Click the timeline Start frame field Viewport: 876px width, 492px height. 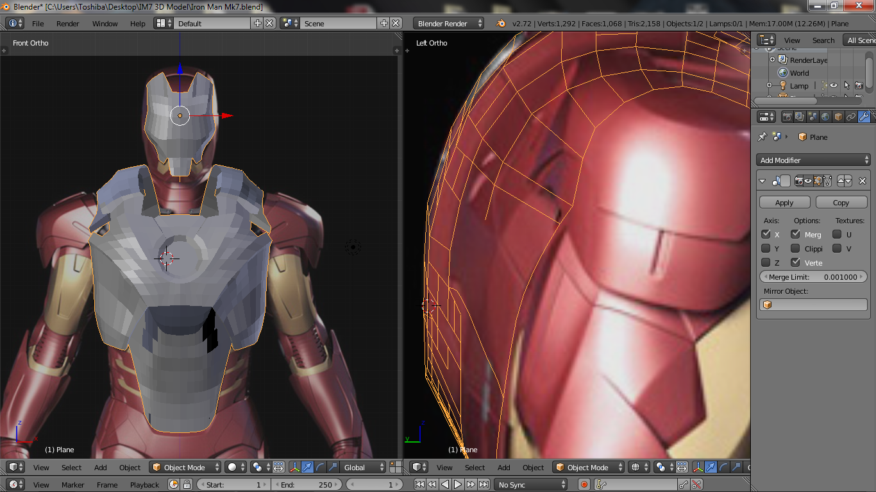pyautogui.click(x=233, y=485)
